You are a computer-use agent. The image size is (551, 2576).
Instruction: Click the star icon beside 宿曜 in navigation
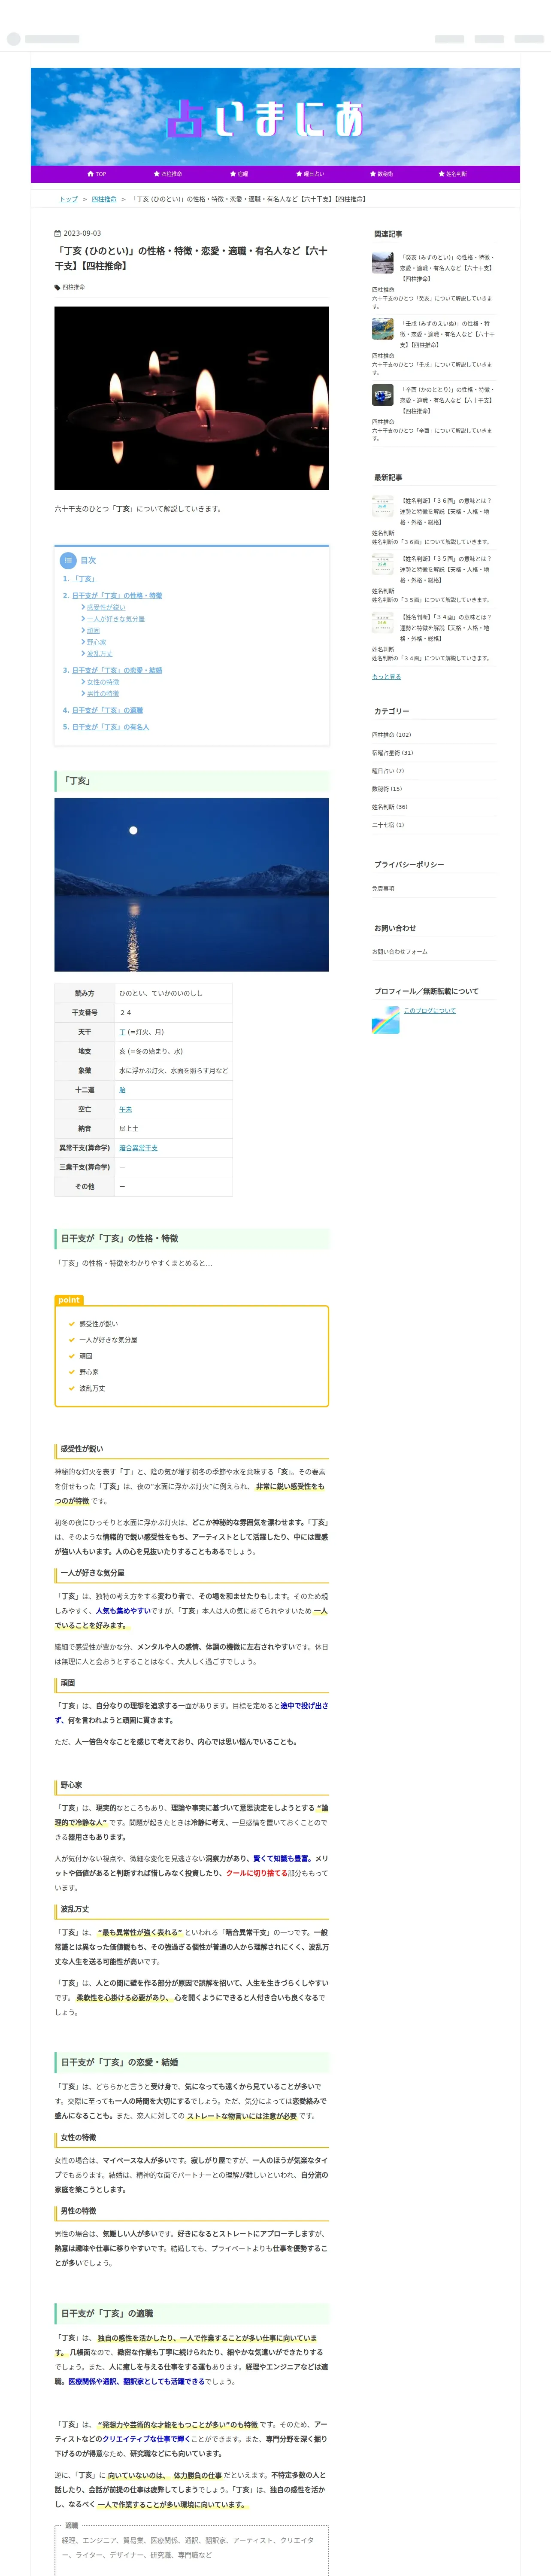[x=233, y=174]
